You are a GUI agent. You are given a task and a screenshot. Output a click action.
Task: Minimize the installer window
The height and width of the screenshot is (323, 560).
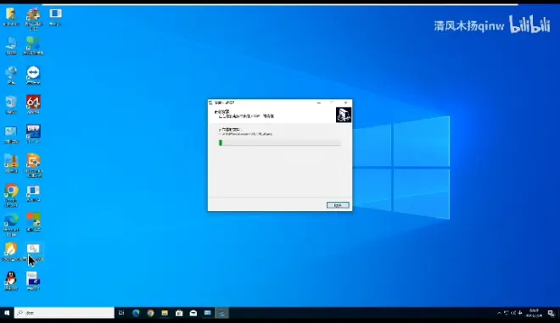click(319, 103)
